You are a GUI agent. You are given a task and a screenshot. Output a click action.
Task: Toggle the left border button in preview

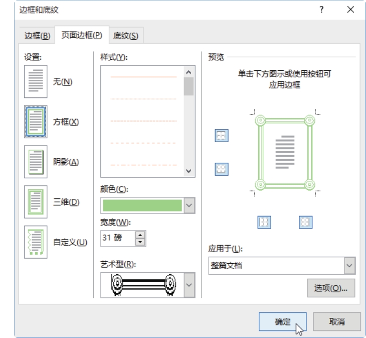(x=264, y=222)
